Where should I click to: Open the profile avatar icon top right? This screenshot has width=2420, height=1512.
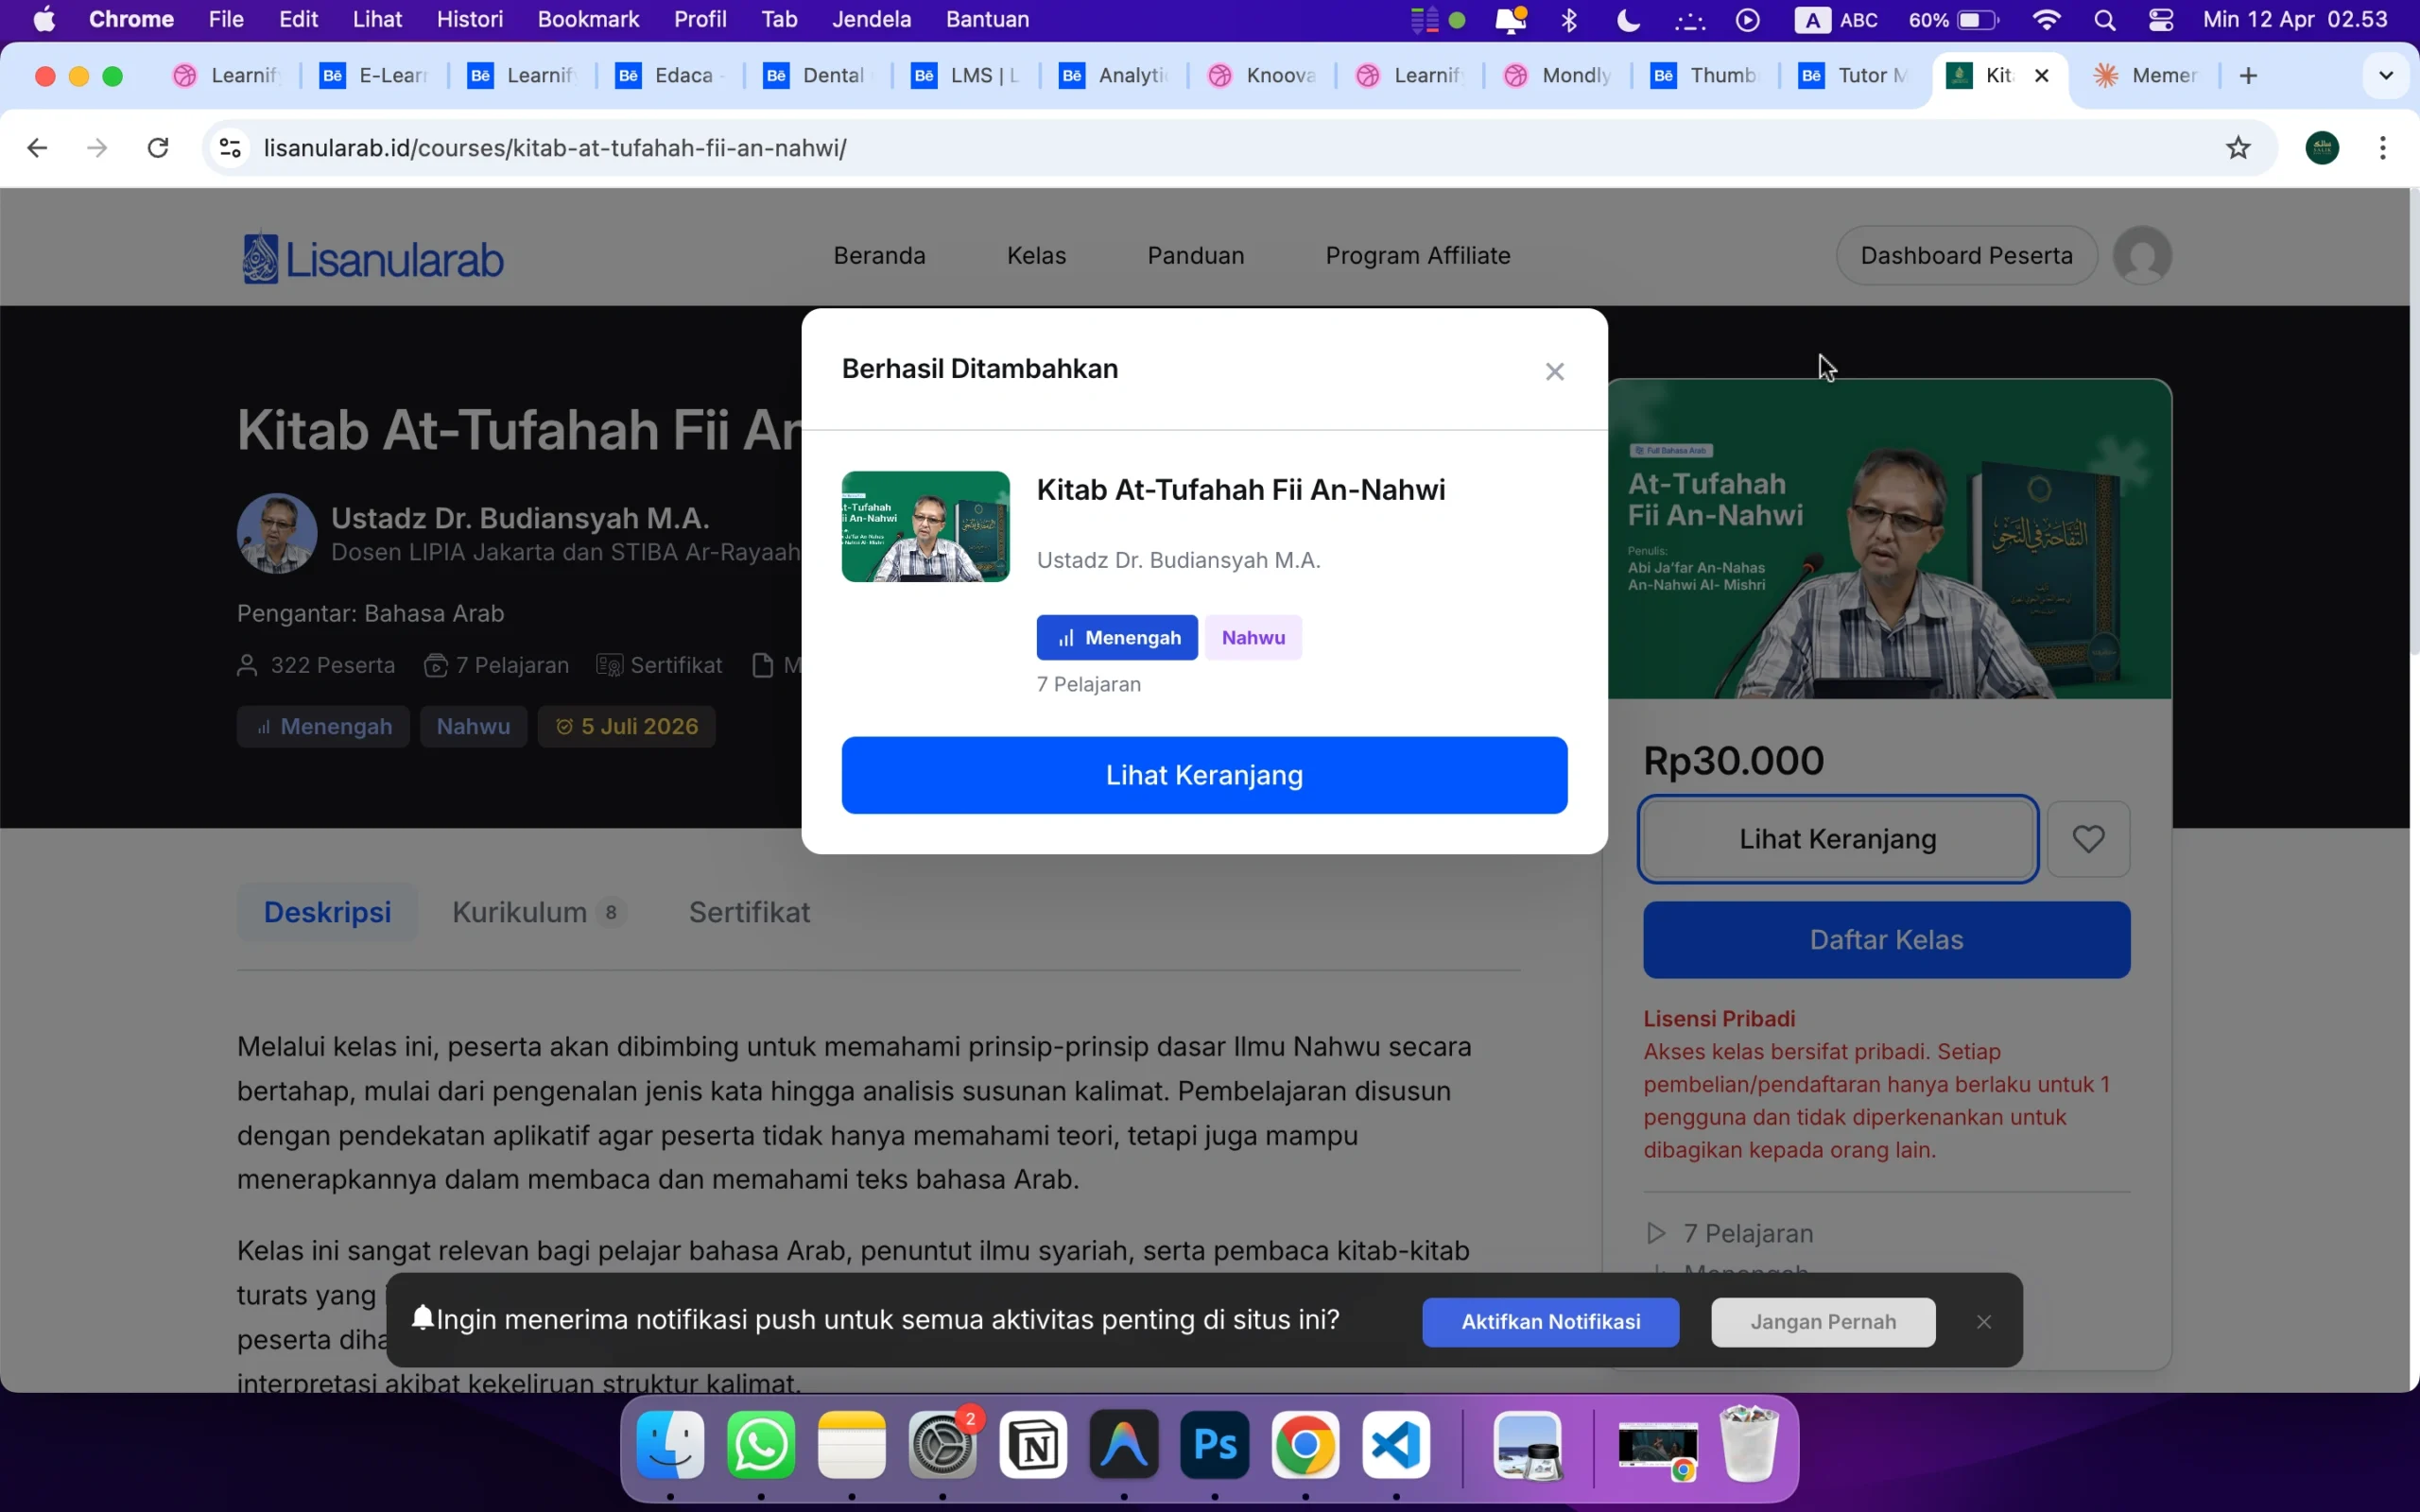pyautogui.click(x=2144, y=255)
